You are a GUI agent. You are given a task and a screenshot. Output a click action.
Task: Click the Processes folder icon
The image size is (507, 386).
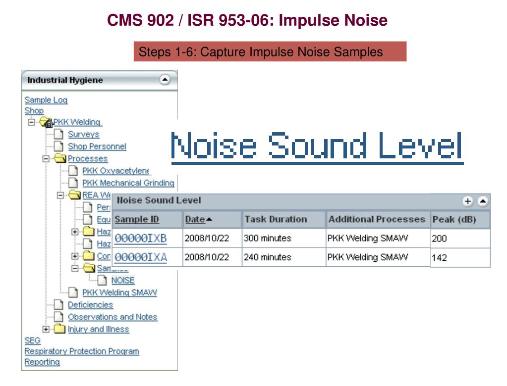(x=60, y=158)
